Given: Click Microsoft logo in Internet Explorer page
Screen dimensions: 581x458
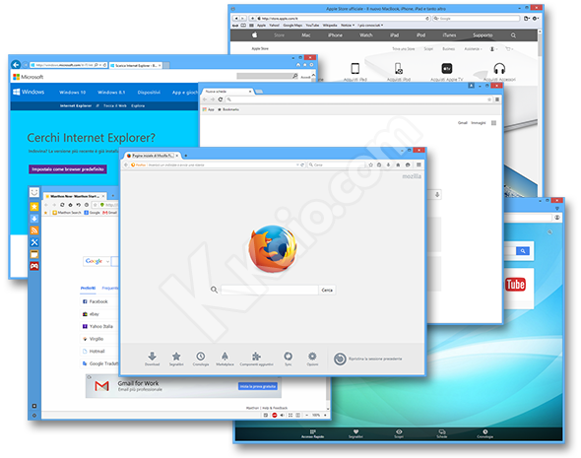Looking at the screenshot, I should [29, 77].
